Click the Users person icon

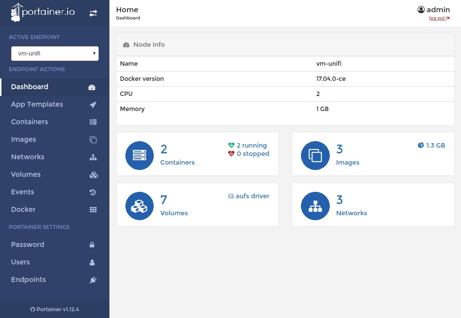coord(92,262)
